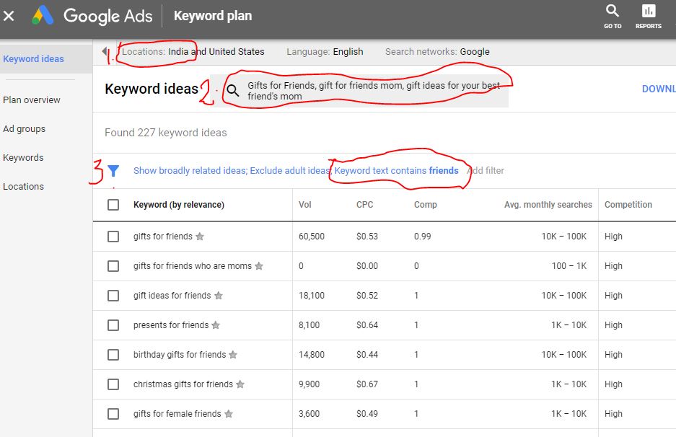Click the Keyword plan title
Viewport: 676px width, 437px height.
(x=213, y=16)
